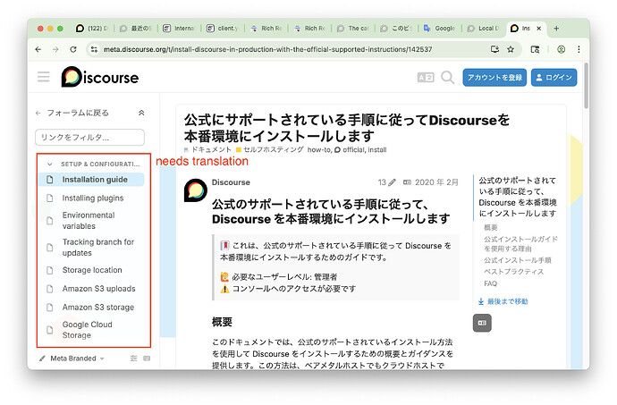Collapse the SETUP & CONFIGURATI... section
The width and height of the screenshot is (617, 405).
tap(93, 165)
